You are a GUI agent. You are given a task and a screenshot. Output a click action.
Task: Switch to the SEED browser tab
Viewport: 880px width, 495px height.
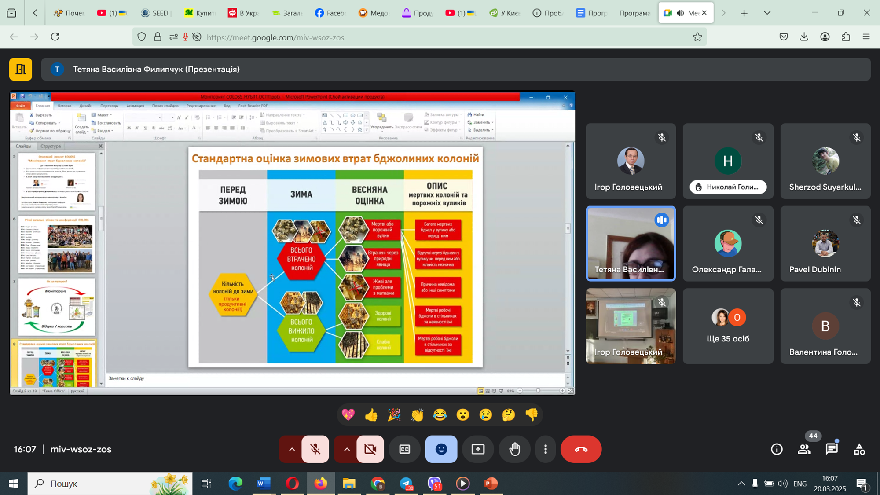(x=156, y=13)
